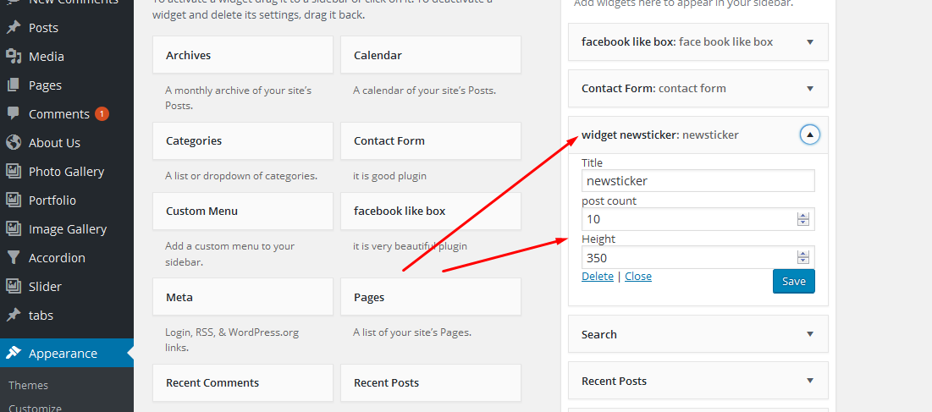The image size is (932, 412).
Task: Open the Themes submenu item
Action: pos(28,385)
